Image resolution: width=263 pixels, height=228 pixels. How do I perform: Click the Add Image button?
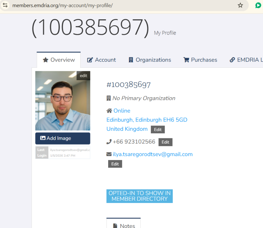click(x=63, y=138)
